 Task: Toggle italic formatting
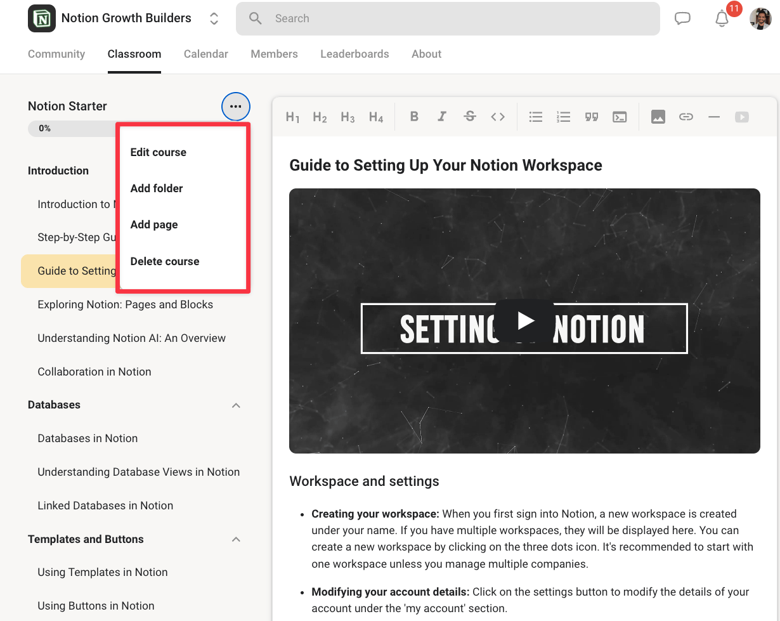[442, 117]
